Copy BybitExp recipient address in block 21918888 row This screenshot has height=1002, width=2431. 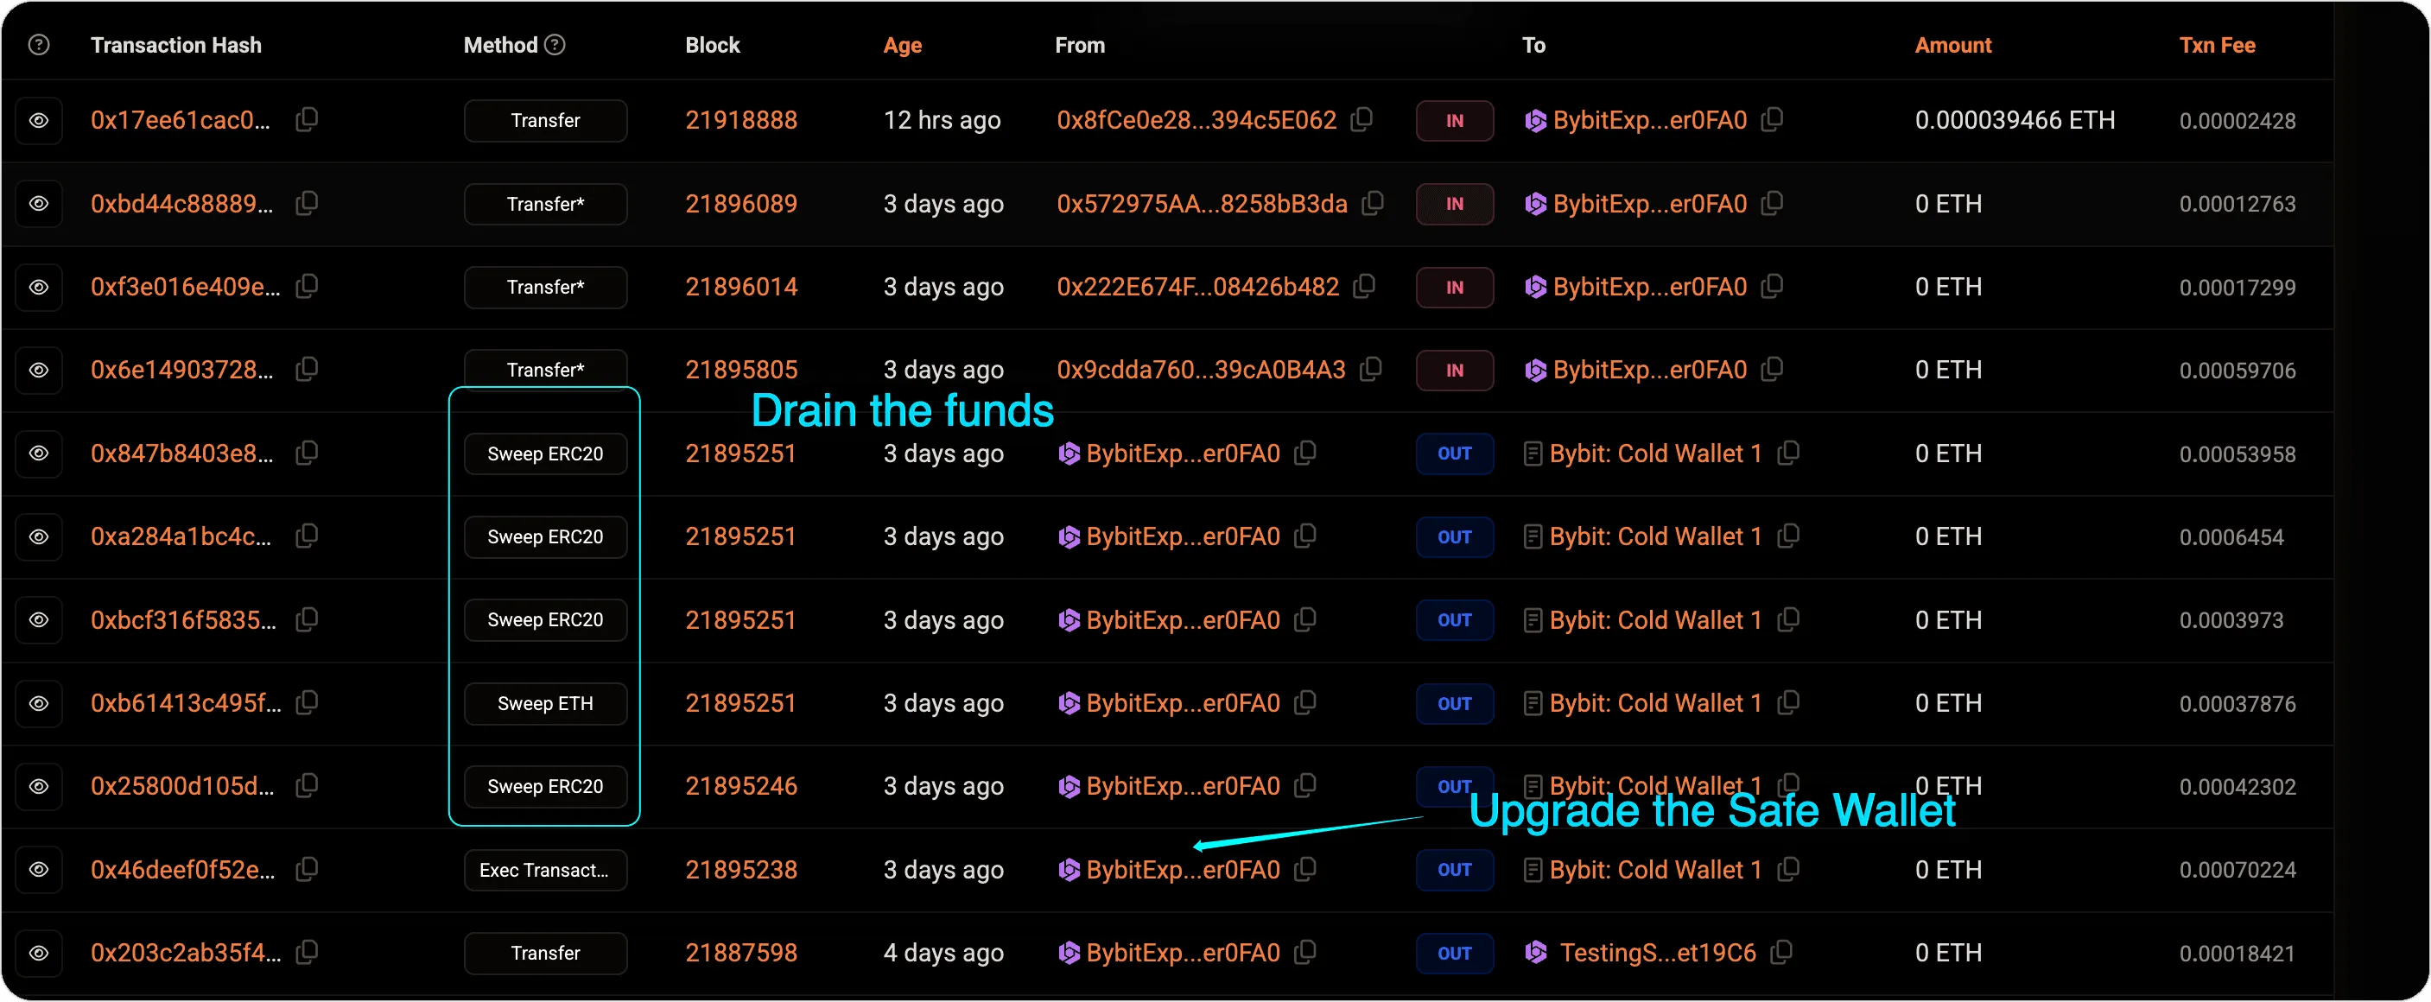click(1773, 120)
